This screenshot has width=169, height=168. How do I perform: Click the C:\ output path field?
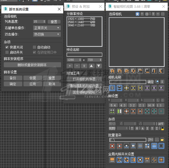(128, 140)
